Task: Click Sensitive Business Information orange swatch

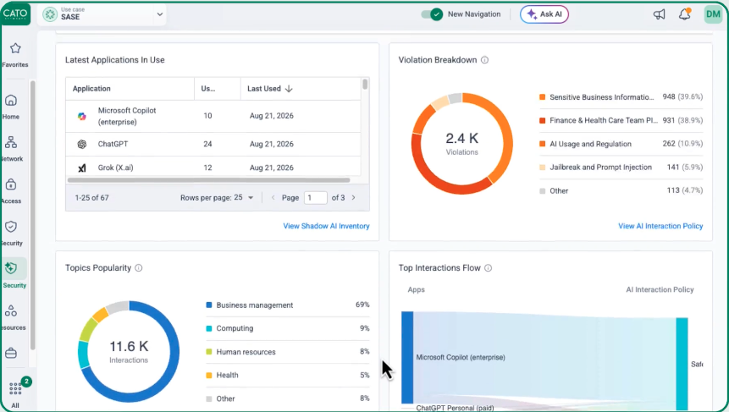Action: click(x=542, y=97)
